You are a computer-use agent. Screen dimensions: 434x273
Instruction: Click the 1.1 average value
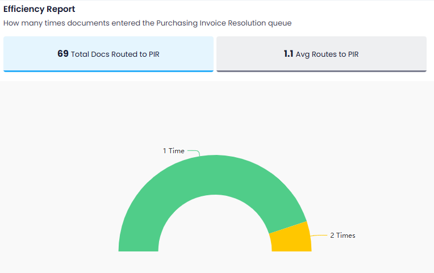[288, 54]
